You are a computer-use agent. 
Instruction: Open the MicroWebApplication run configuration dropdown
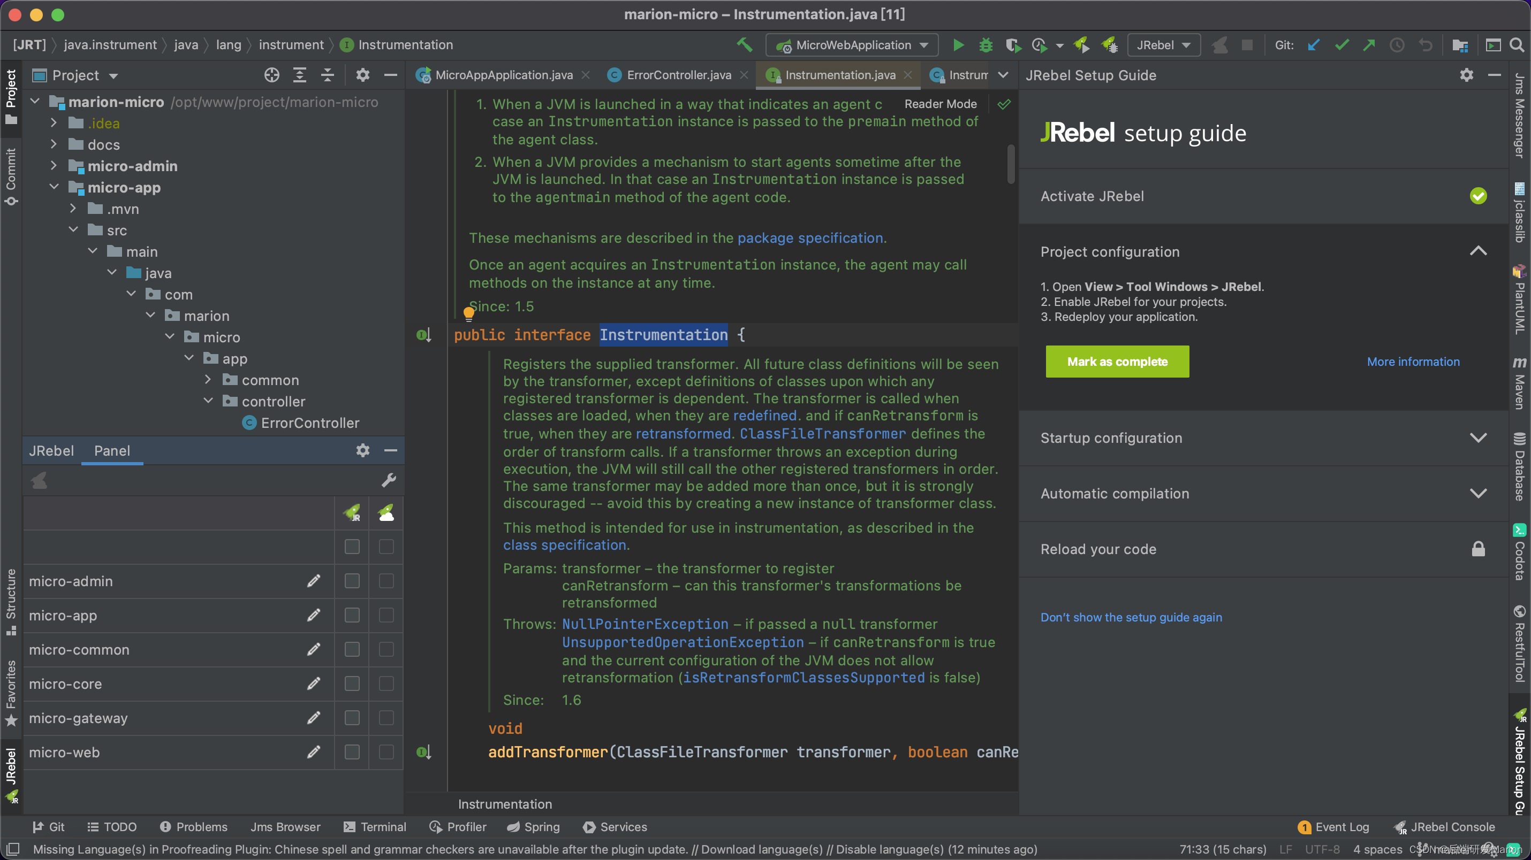(852, 45)
